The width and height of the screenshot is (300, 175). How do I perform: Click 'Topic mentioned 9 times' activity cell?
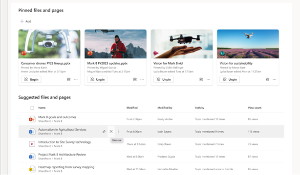coord(209,132)
